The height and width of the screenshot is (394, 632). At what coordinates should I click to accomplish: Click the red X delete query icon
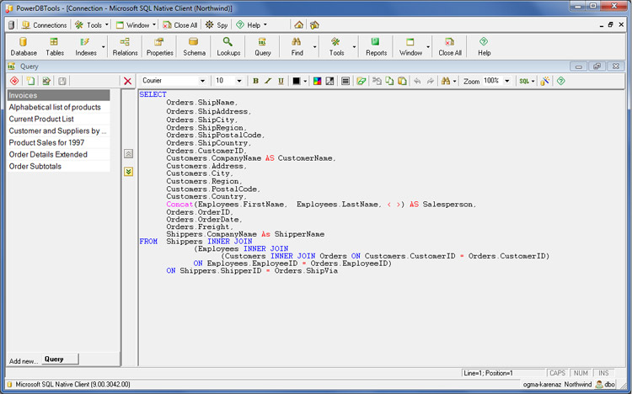click(128, 81)
